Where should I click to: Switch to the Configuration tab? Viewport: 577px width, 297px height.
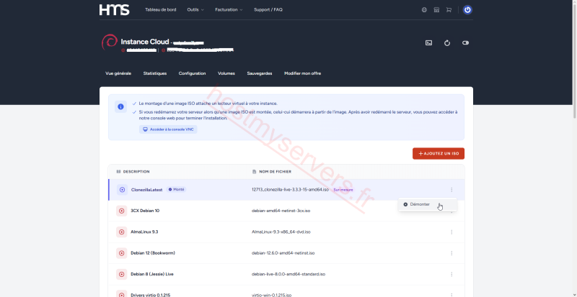pyautogui.click(x=192, y=73)
